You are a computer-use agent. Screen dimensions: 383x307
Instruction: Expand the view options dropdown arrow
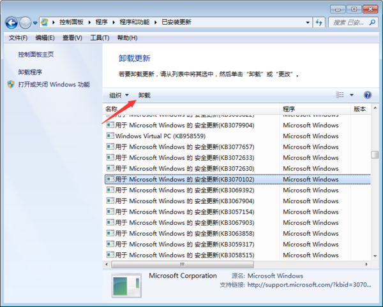(x=352, y=95)
